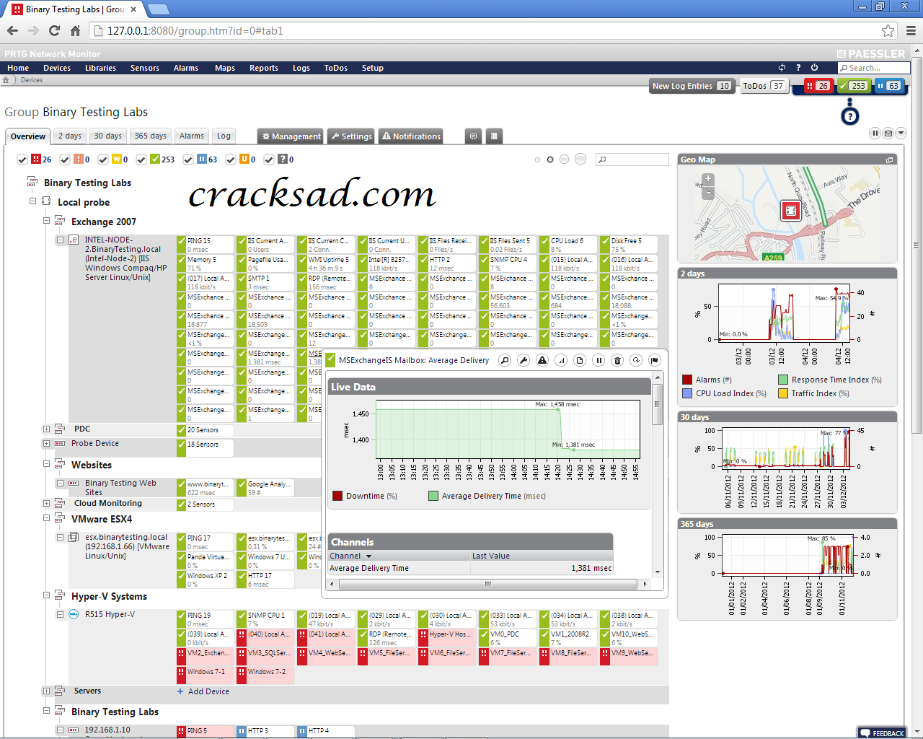923x739 pixels.
Task: Collapse the Websites group
Action: tap(46, 464)
